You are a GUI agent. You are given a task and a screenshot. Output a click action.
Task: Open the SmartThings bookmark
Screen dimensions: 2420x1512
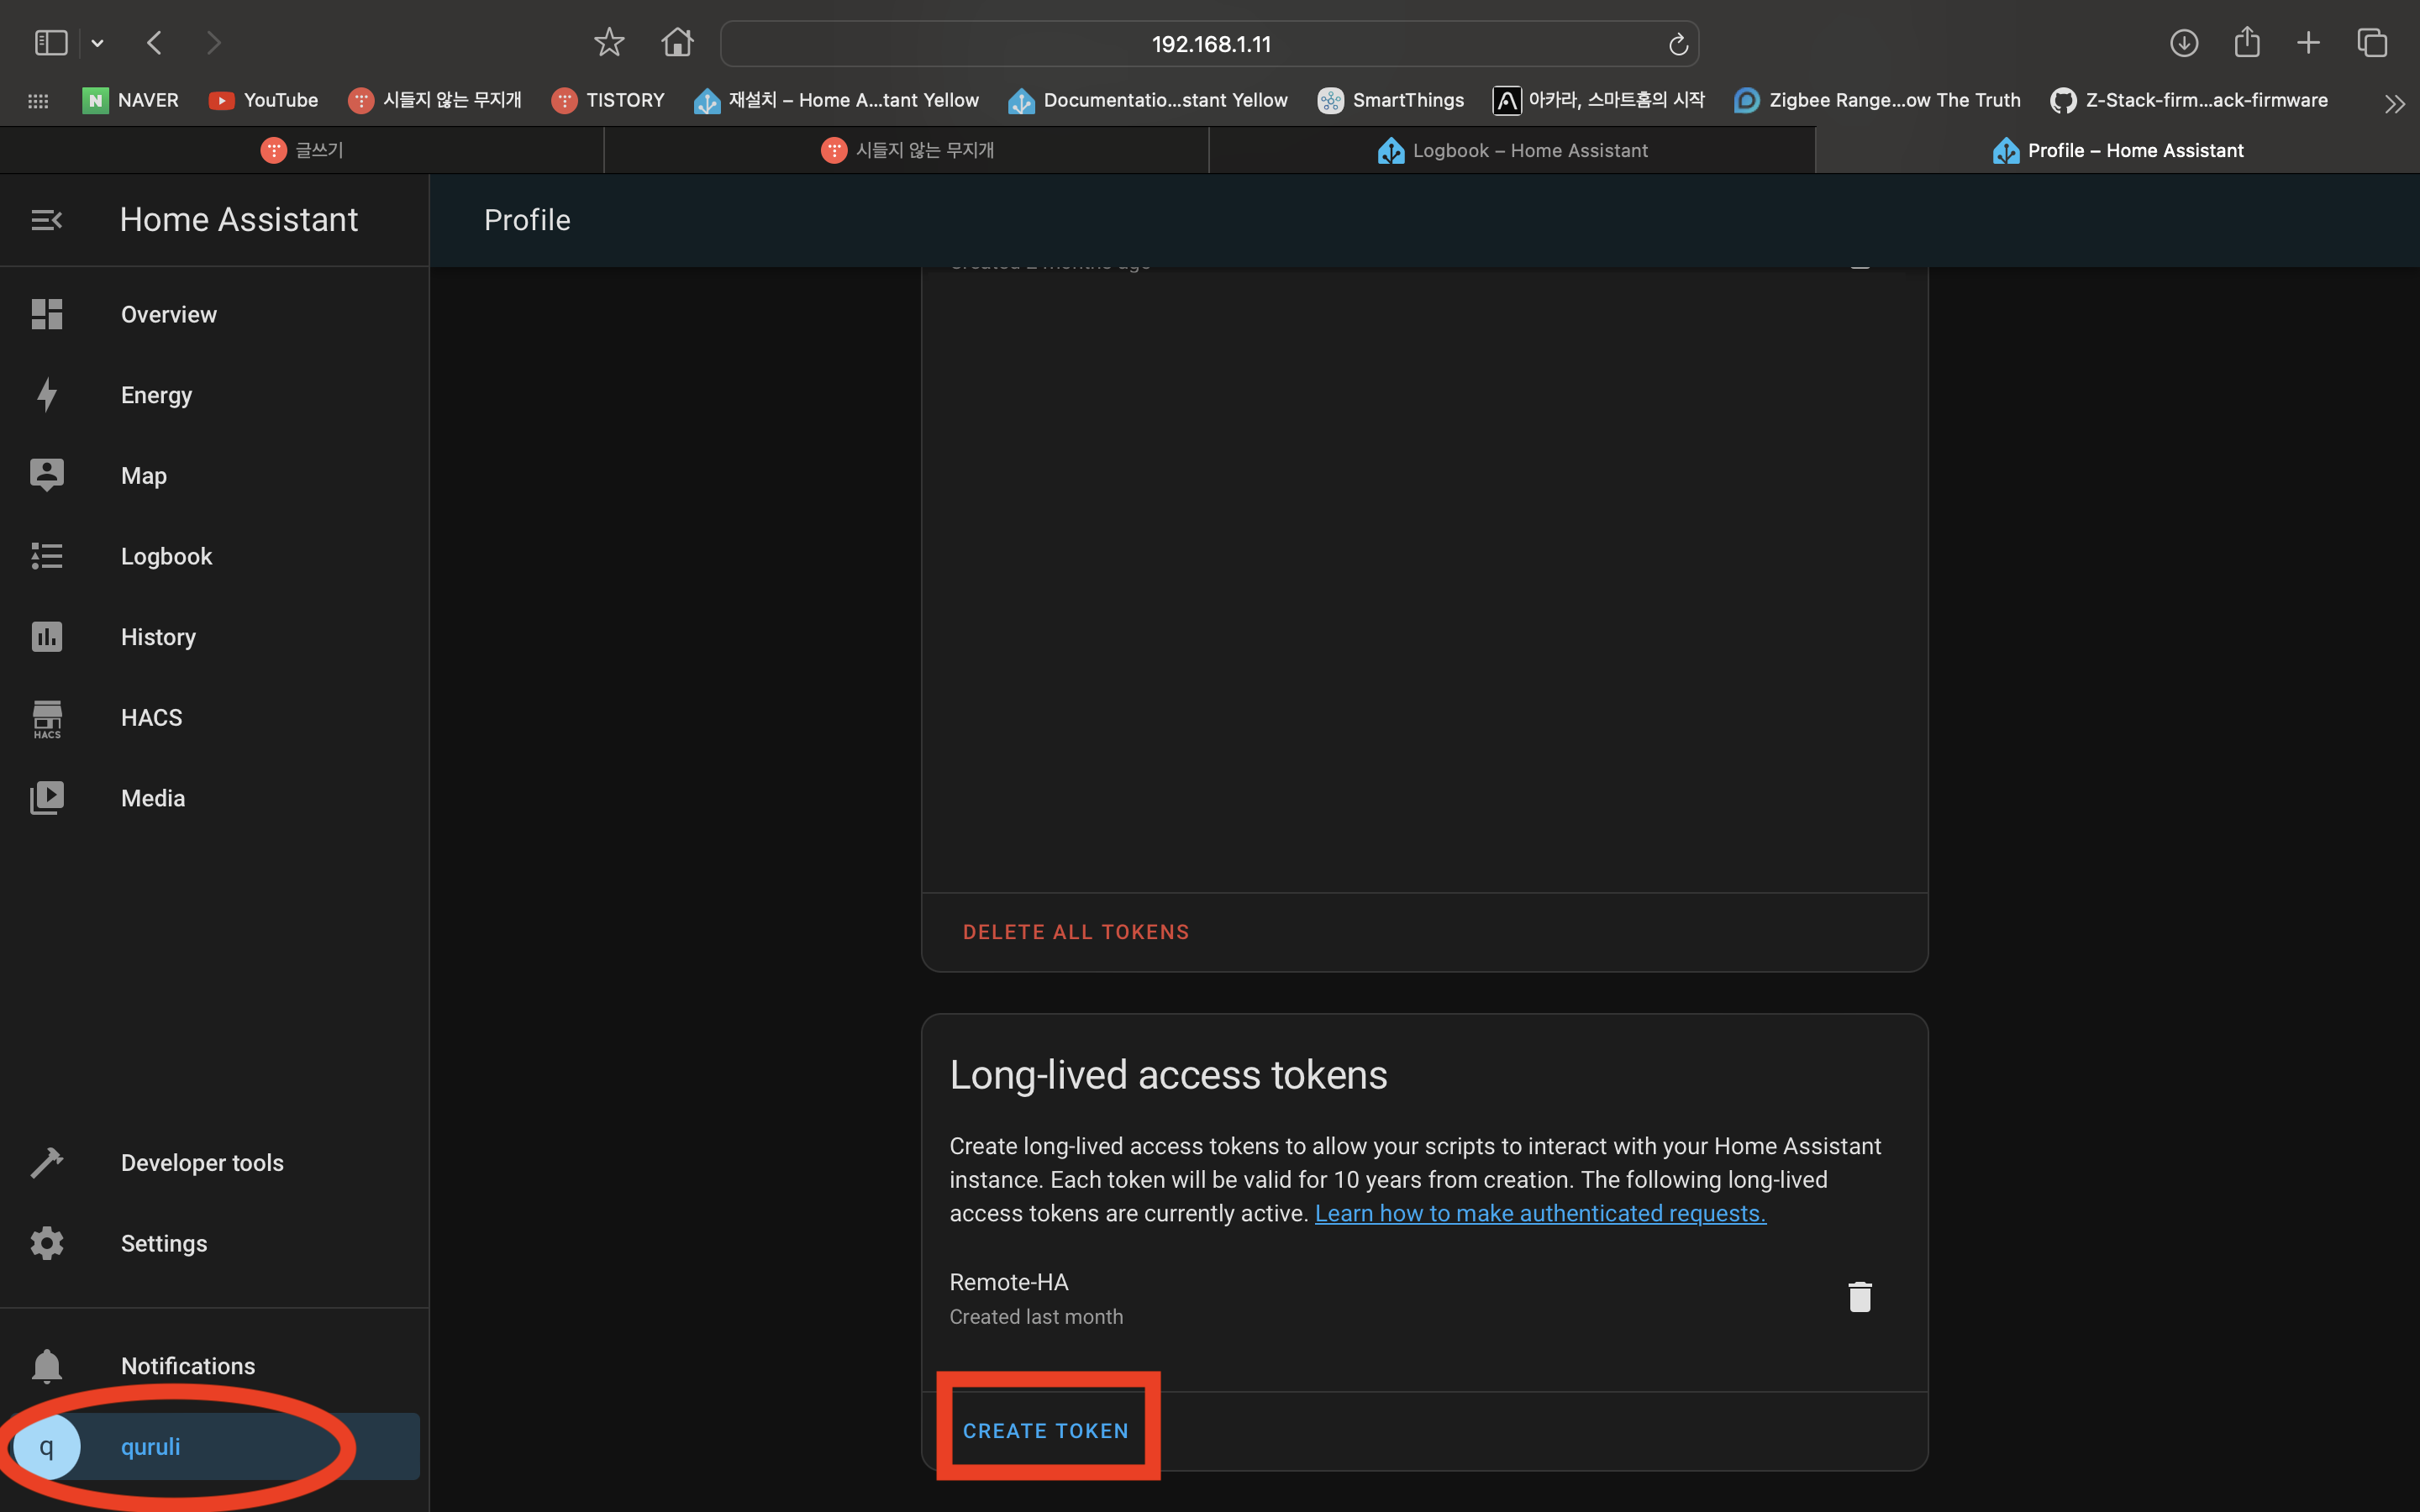pos(1391,100)
